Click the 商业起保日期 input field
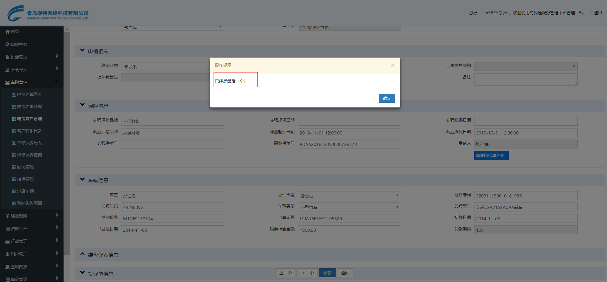 (x=349, y=133)
